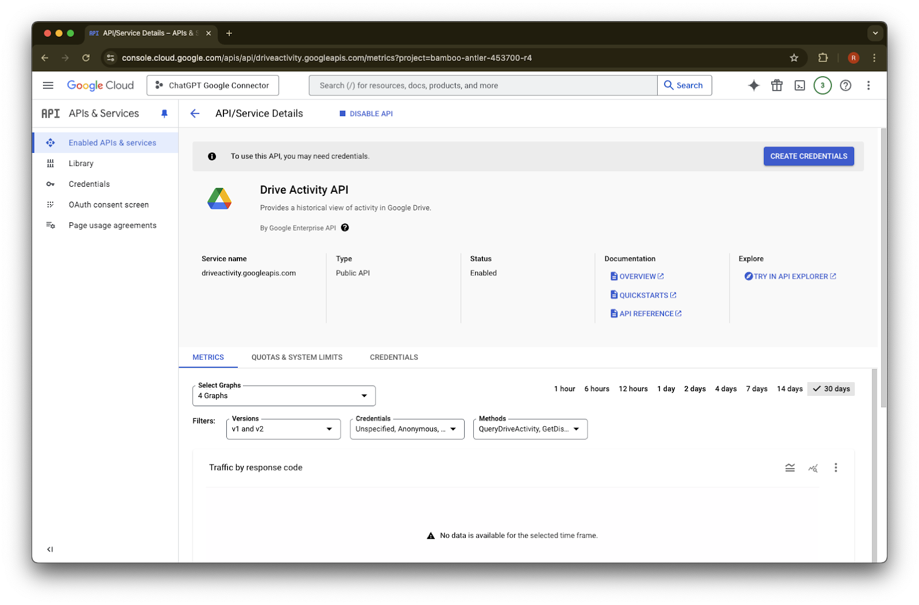Open Credentials in the sidebar
This screenshot has width=919, height=605.
coord(105,184)
